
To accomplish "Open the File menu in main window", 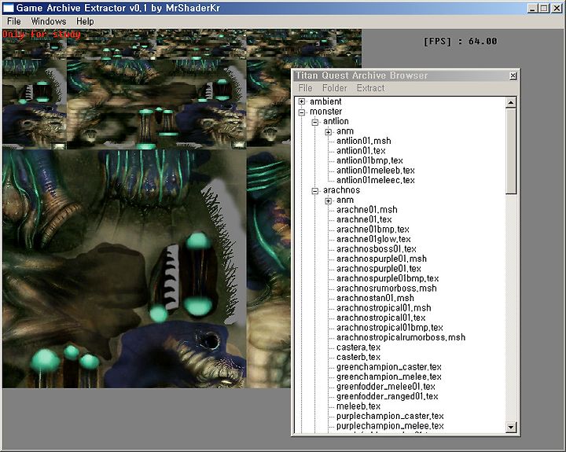I will pos(13,21).
